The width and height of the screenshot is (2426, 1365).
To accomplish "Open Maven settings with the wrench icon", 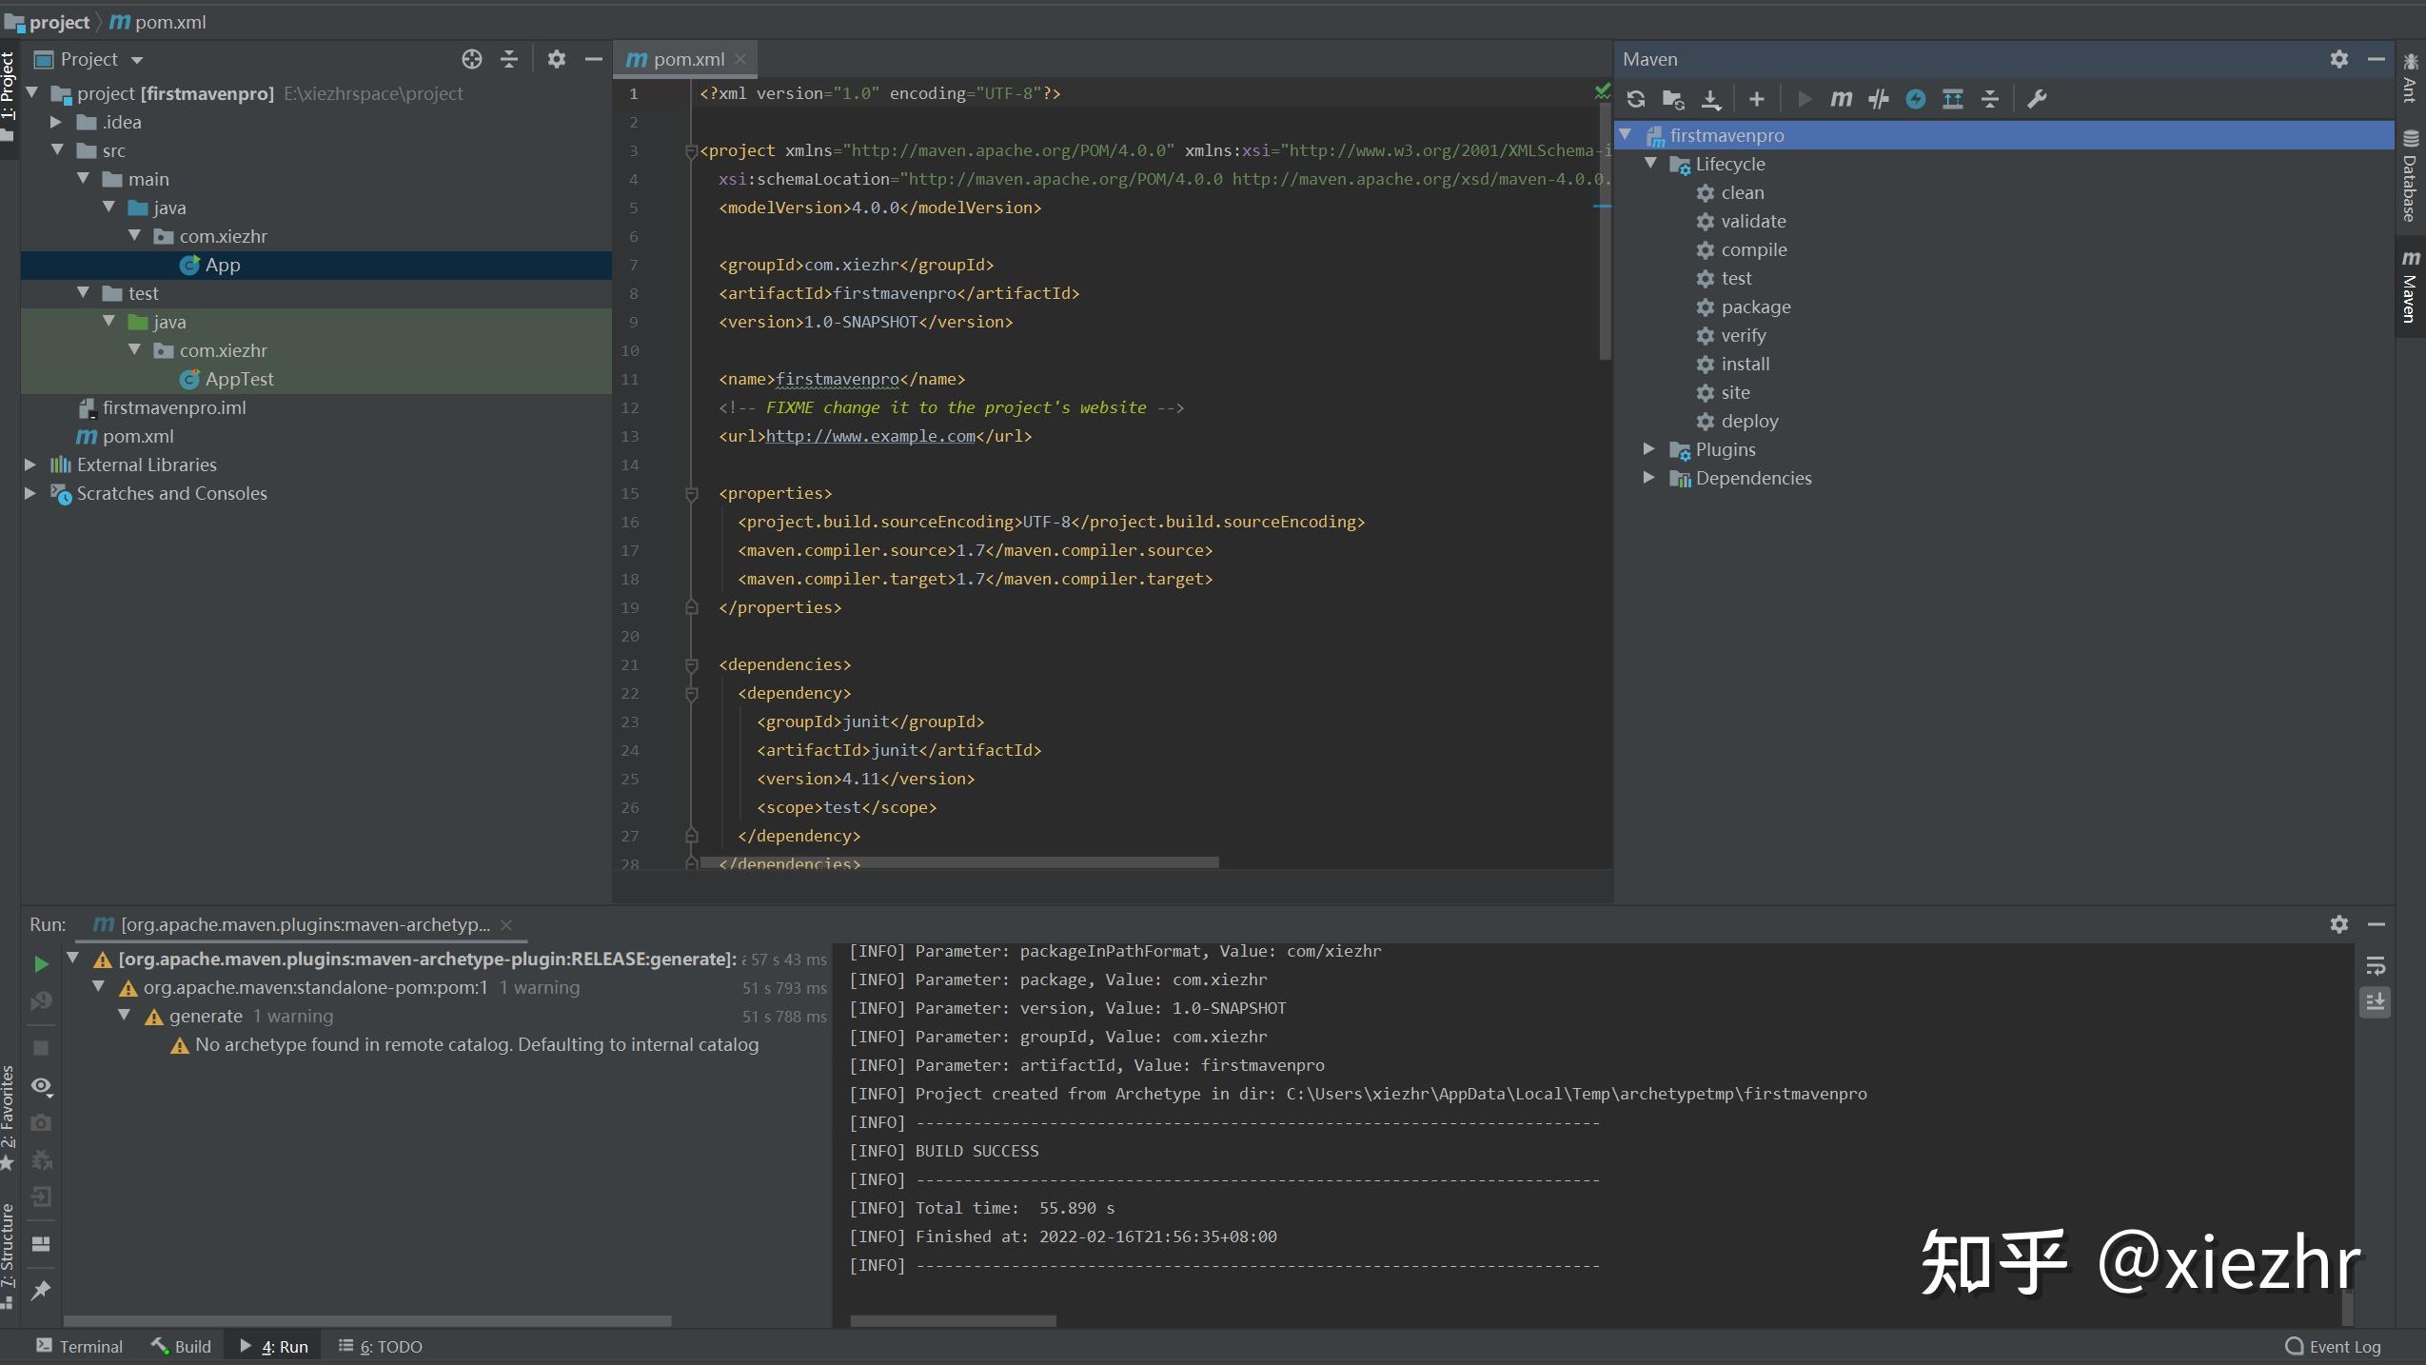I will click(x=2037, y=99).
